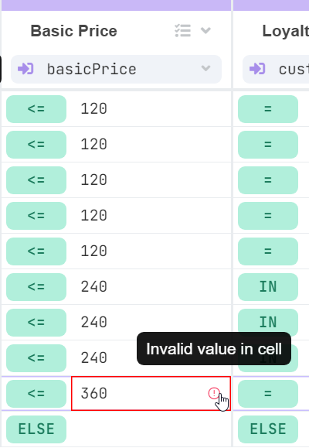Select the first cell with value 240
309x448 pixels.
coord(151,286)
